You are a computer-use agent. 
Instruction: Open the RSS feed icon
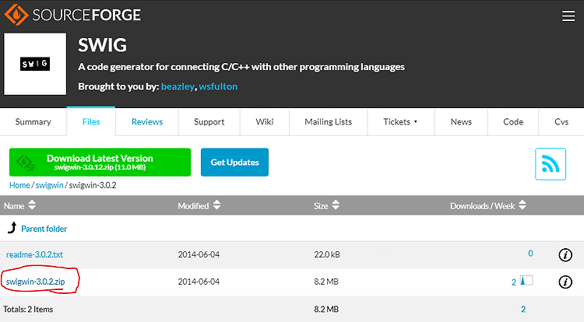pyautogui.click(x=551, y=164)
